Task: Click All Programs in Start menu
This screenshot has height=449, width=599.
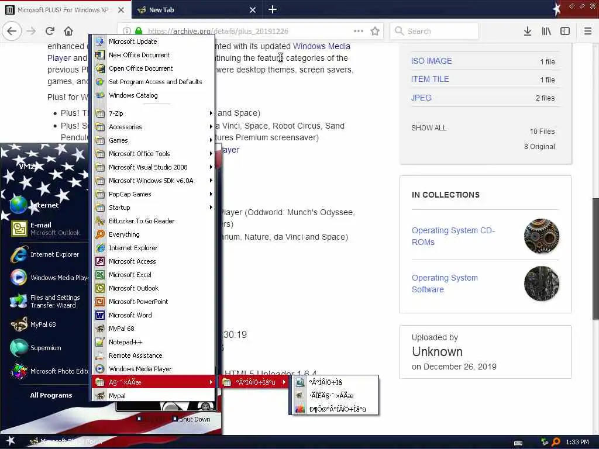Action: pyautogui.click(x=51, y=395)
